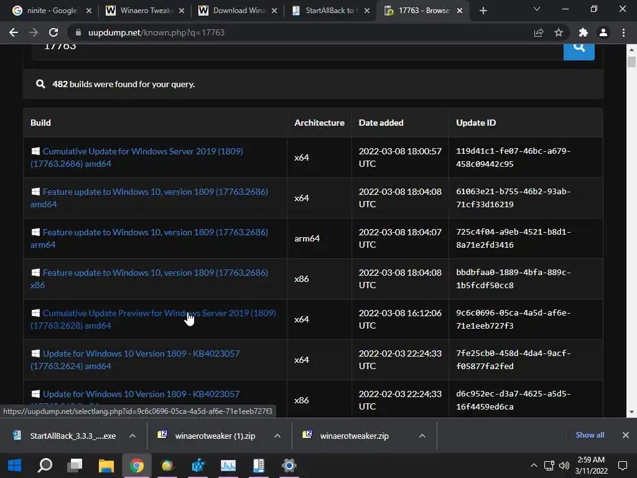Open winaerotweaker (1).zip download
This screenshot has height=478, width=637.
pyautogui.click(x=207, y=436)
